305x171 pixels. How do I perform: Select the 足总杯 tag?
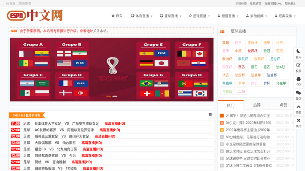pos(275,59)
